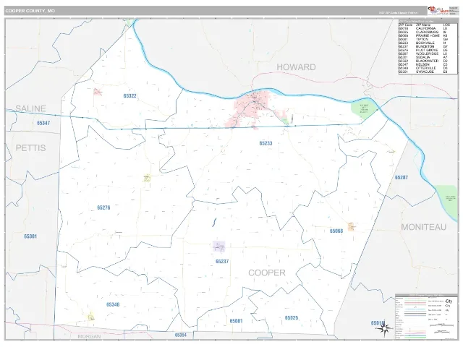Click the "COOPER COUNTY, MO" title
The width and height of the screenshot is (463, 347).
[x=30, y=11]
